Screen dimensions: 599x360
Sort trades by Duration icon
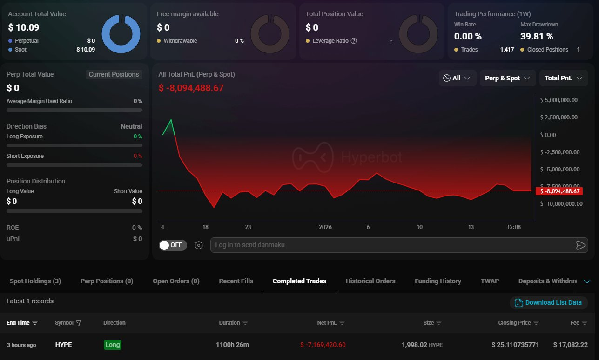pyautogui.click(x=245, y=323)
